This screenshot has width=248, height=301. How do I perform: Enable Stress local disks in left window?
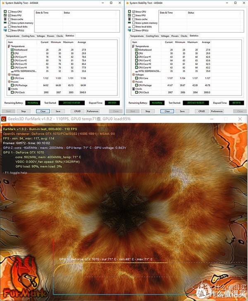(10, 27)
